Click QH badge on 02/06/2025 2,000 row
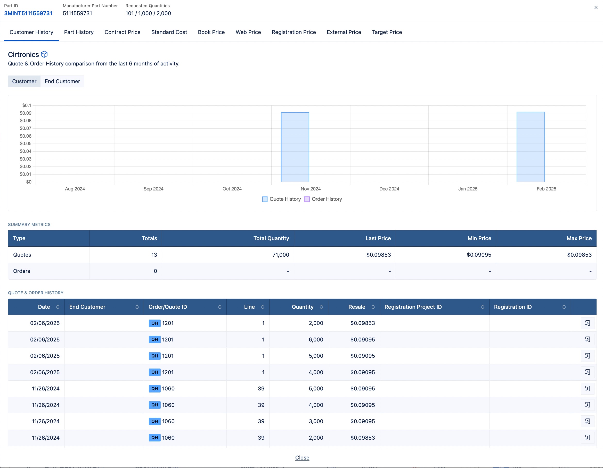This screenshot has width=603, height=468. pyautogui.click(x=154, y=323)
